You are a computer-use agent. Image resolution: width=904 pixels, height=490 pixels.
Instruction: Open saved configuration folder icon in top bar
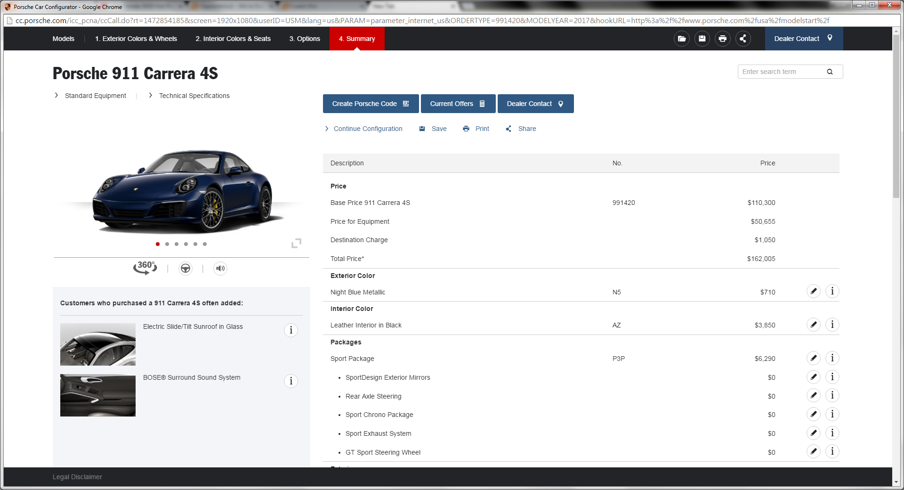tap(681, 39)
